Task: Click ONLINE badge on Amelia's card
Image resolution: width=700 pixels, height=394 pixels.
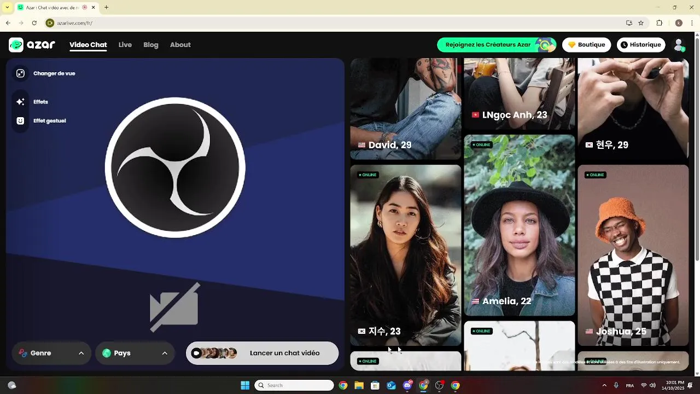Action: (482, 145)
